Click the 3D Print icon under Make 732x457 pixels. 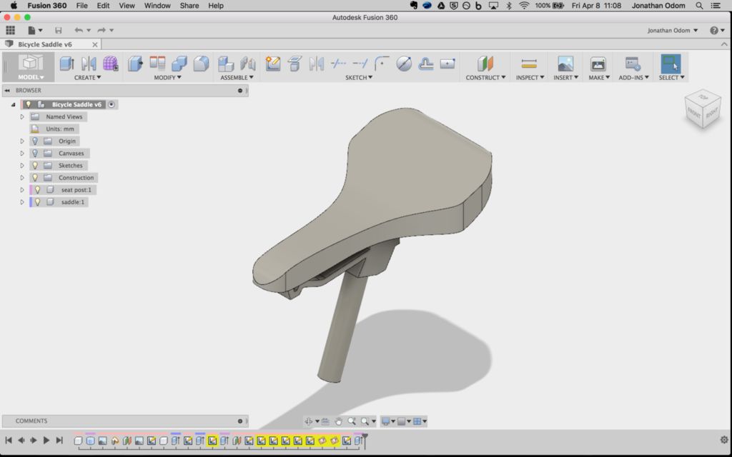pos(598,64)
